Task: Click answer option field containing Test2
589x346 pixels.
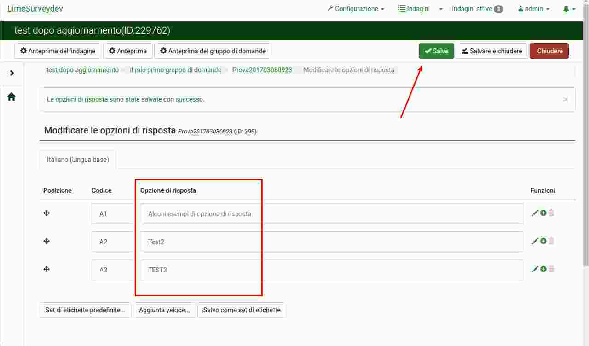Action: tap(331, 242)
